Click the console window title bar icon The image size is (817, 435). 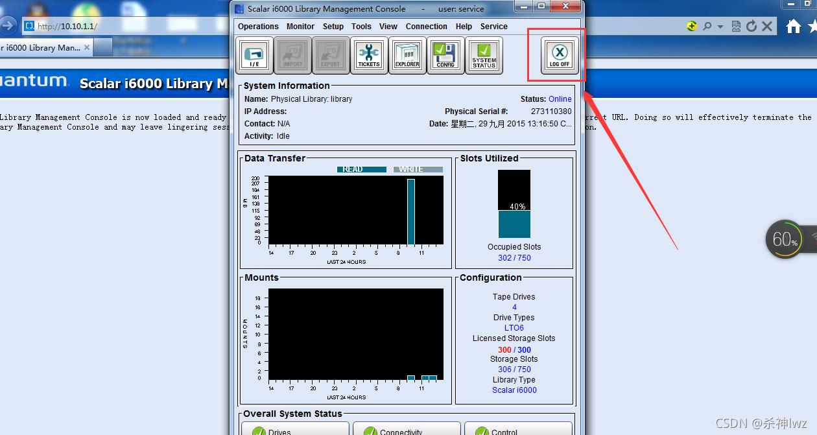(239, 8)
